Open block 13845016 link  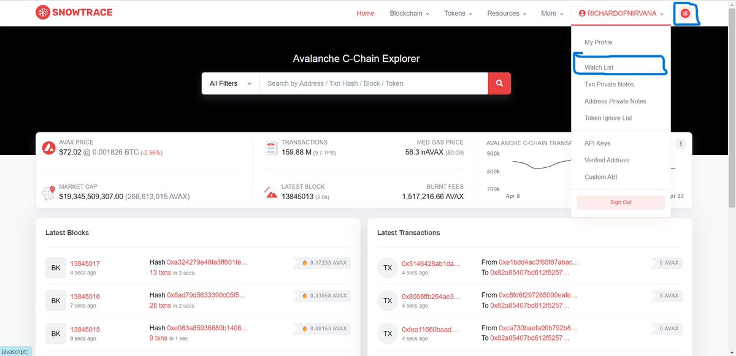(x=85, y=297)
